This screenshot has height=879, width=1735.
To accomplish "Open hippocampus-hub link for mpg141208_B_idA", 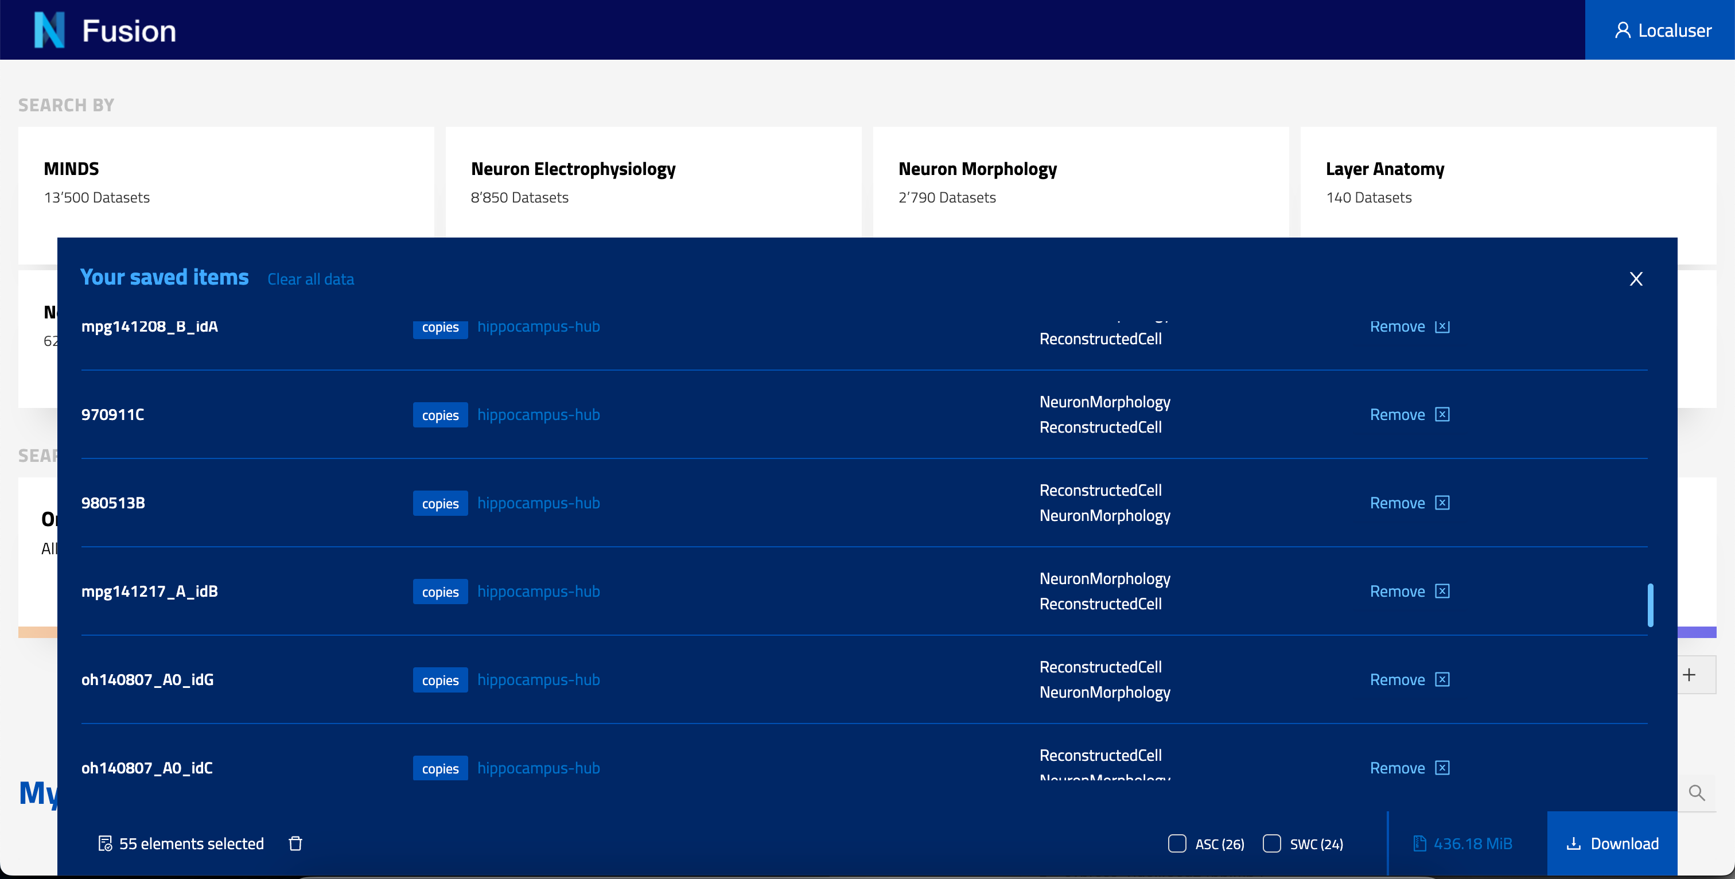I will click(x=538, y=326).
